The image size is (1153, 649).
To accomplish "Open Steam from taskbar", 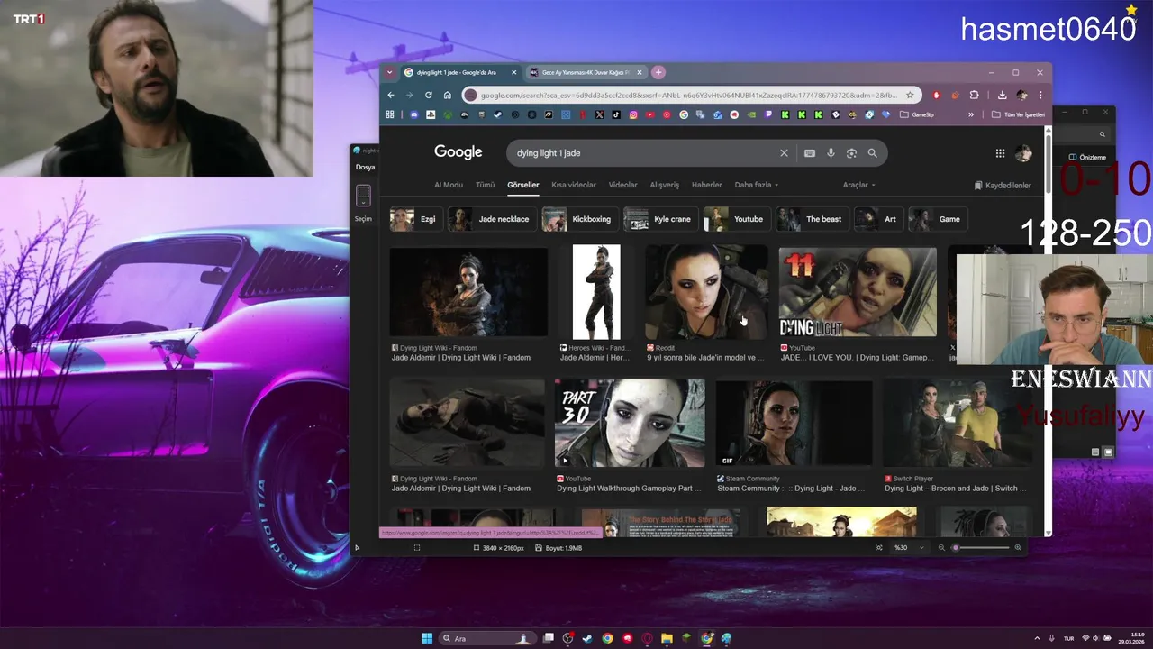I will (587, 638).
